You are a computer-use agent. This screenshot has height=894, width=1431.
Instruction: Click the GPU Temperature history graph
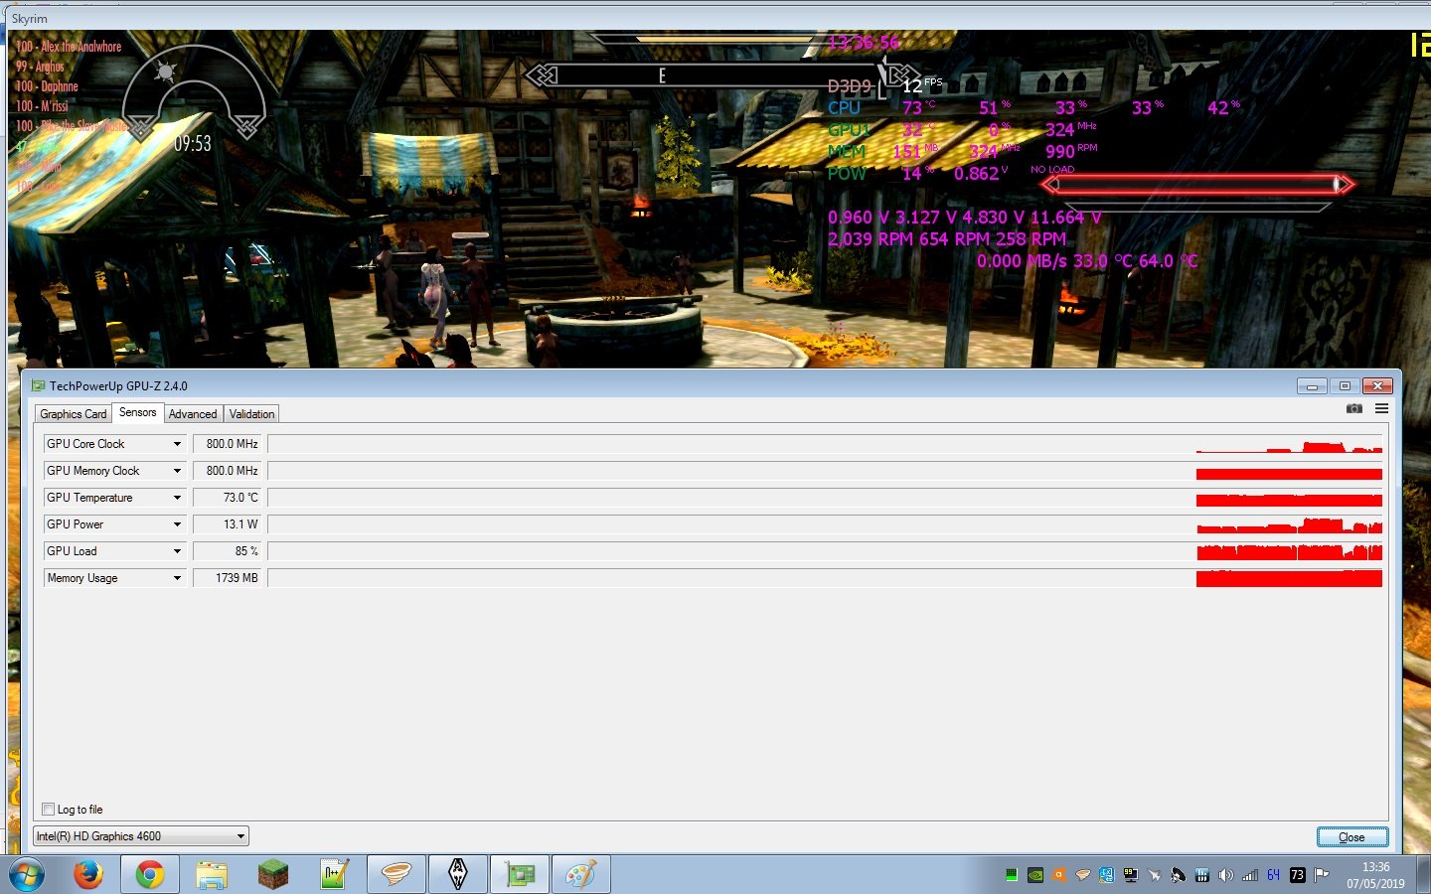[x=825, y=498]
